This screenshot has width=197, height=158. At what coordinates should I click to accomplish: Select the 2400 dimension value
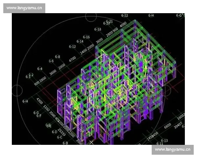click(x=83, y=51)
